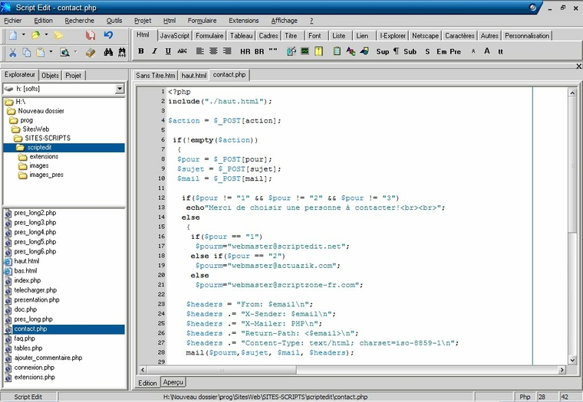The height and width of the screenshot is (402, 583).
Task: Click the align center icon
Action: [x=213, y=51]
